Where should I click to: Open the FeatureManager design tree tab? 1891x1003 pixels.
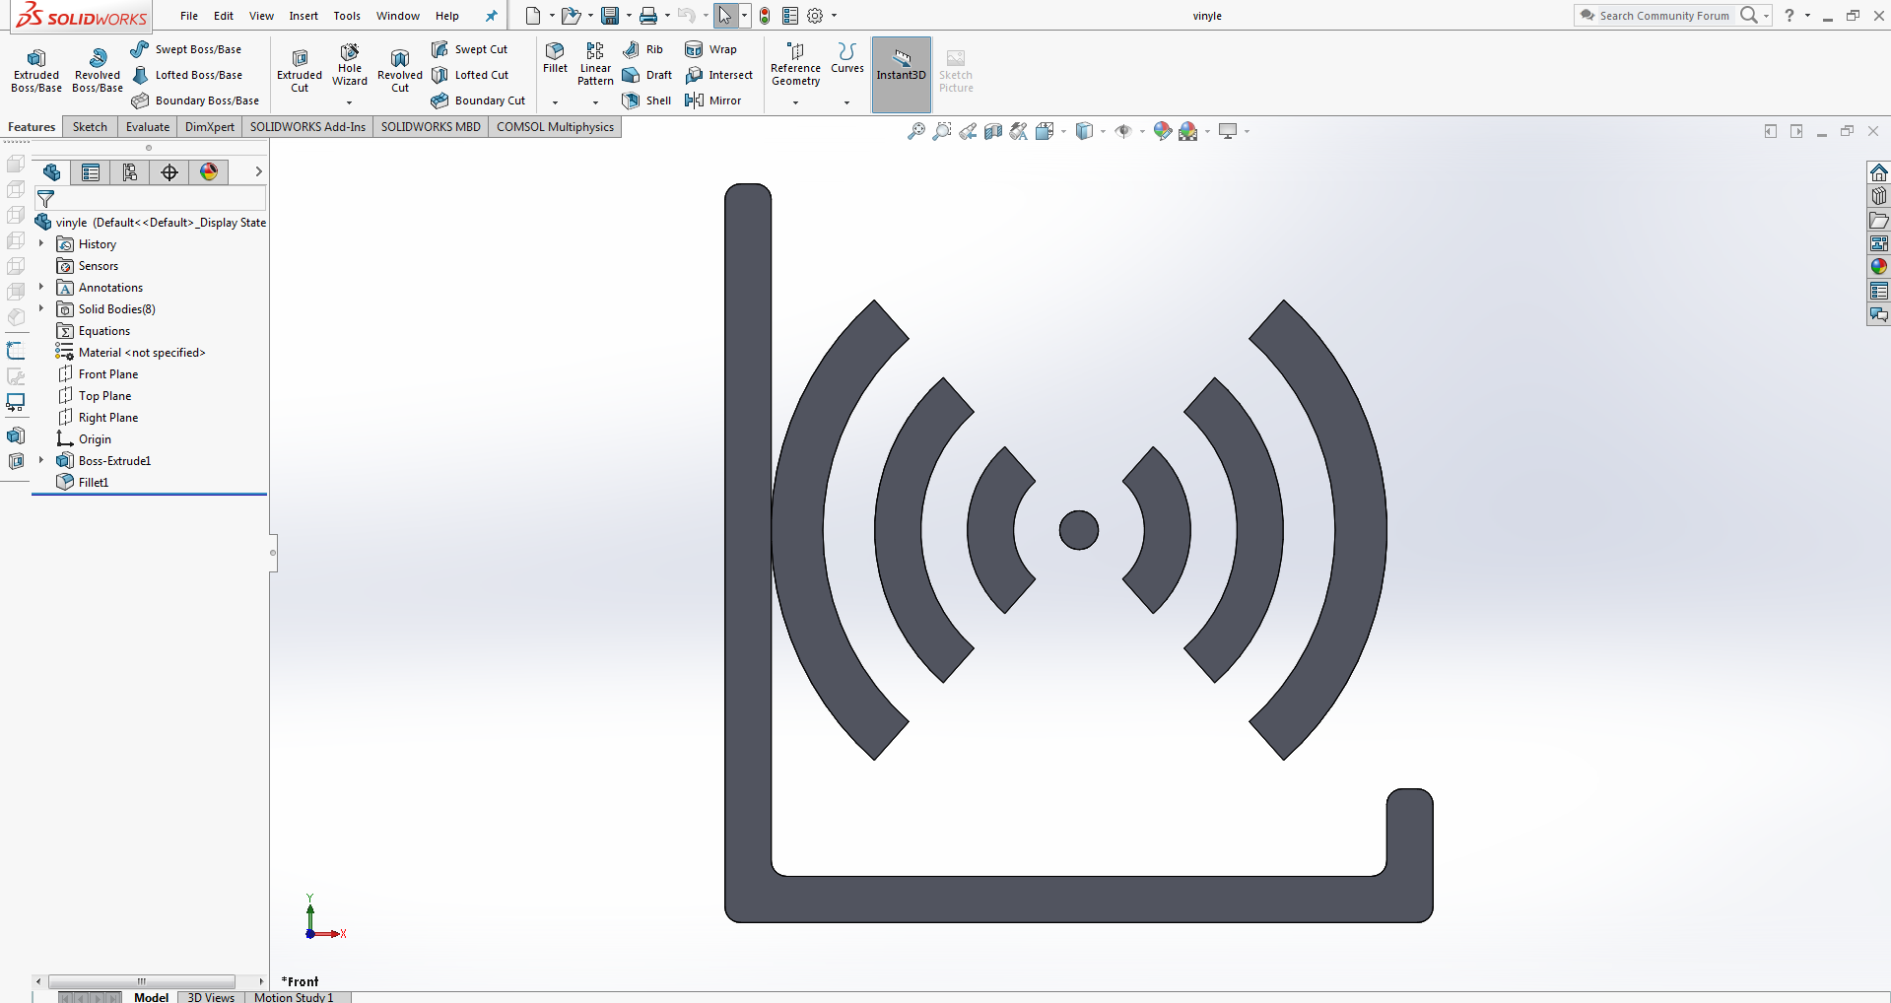(51, 172)
